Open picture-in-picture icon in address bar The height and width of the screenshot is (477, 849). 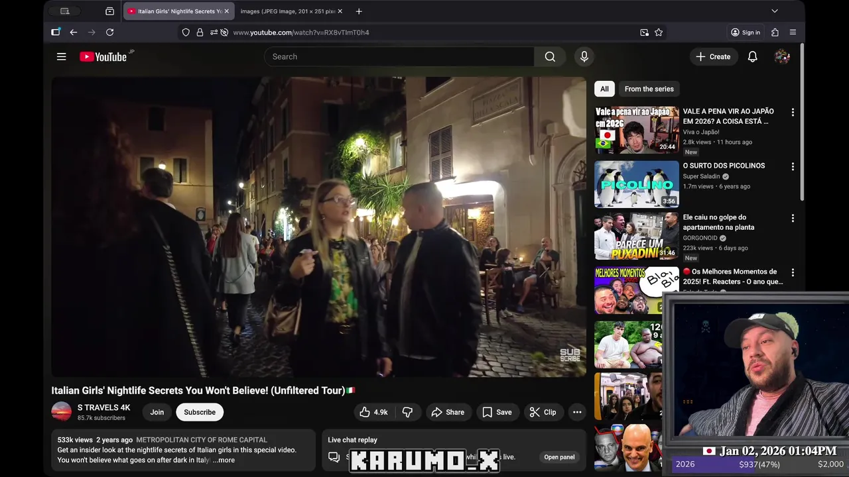pyautogui.click(x=644, y=32)
